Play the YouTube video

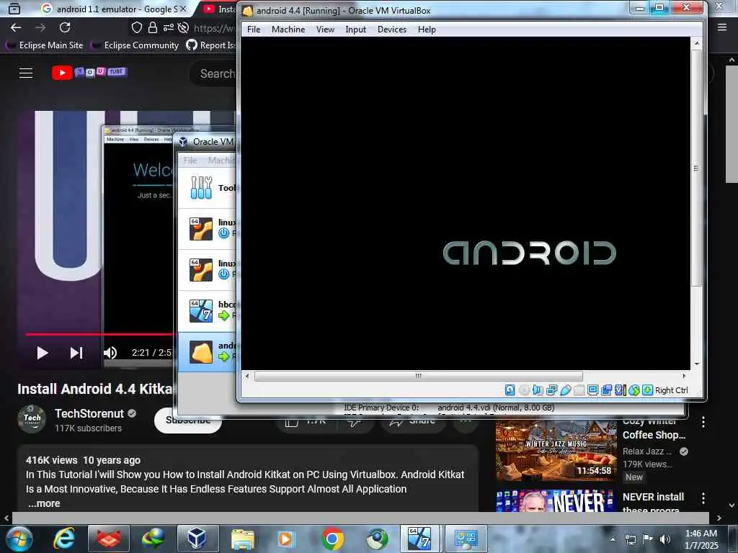click(43, 353)
